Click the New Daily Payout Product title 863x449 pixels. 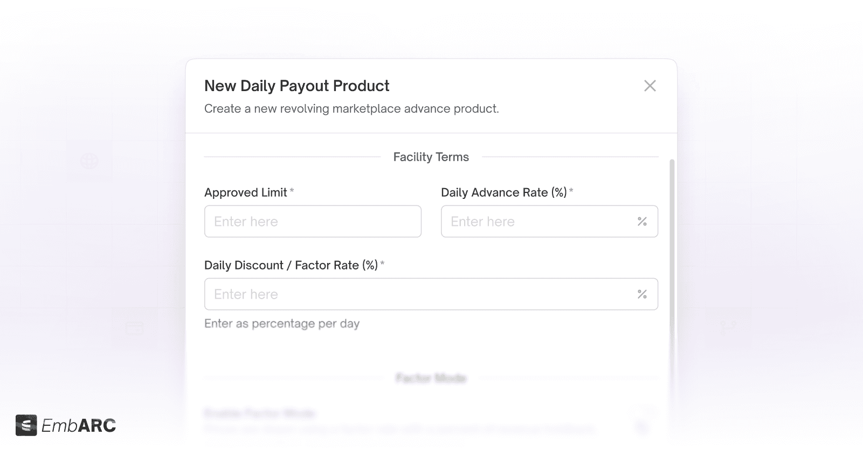tap(297, 86)
